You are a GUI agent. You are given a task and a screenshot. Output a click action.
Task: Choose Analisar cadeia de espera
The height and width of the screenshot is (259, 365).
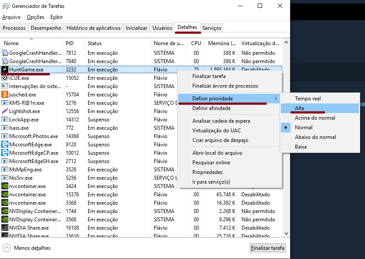(229, 121)
